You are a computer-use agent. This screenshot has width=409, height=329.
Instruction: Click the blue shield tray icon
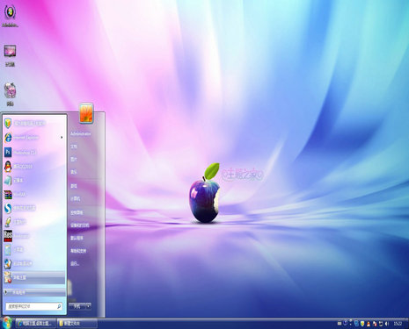[356, 324]
